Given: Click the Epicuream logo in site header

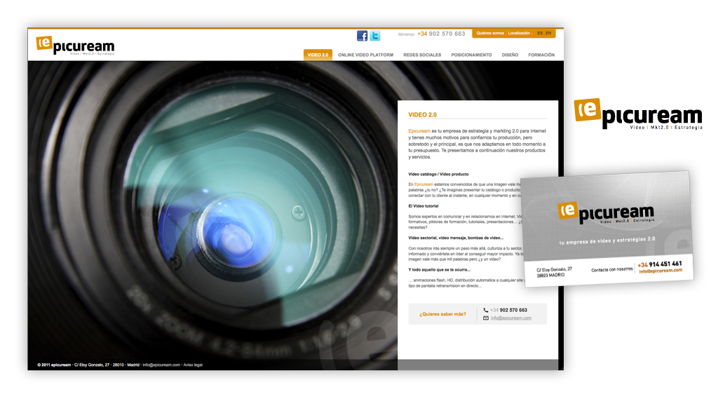Looking at the screenshot, I should [75, 46].
